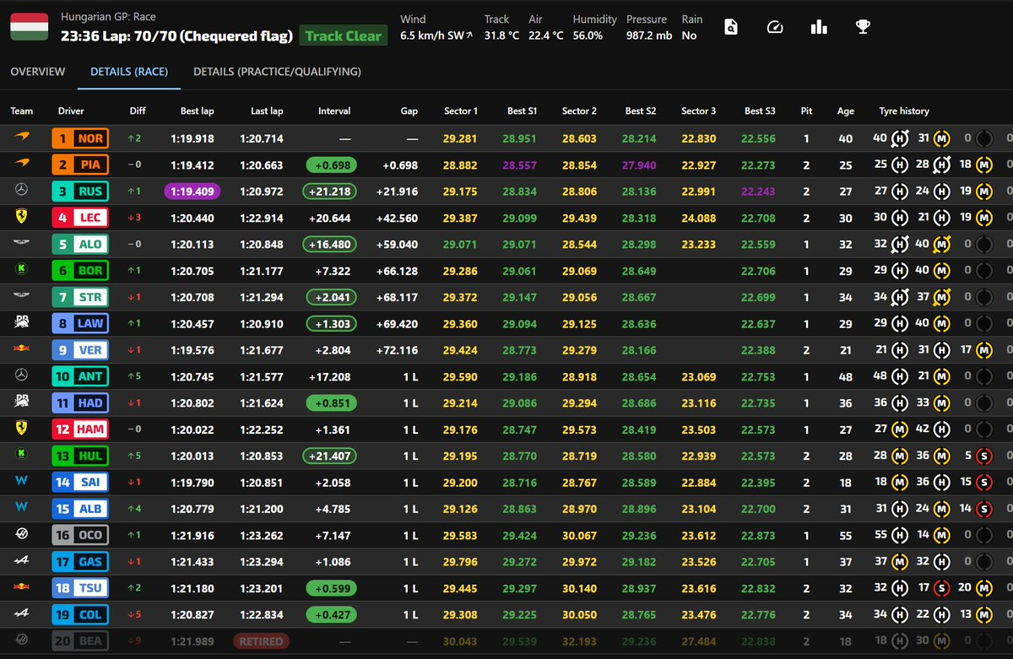Click Russell's purple fastest lap 1:19.409
This screenshot has width=1013, height=659.
(x=192, y=192)
